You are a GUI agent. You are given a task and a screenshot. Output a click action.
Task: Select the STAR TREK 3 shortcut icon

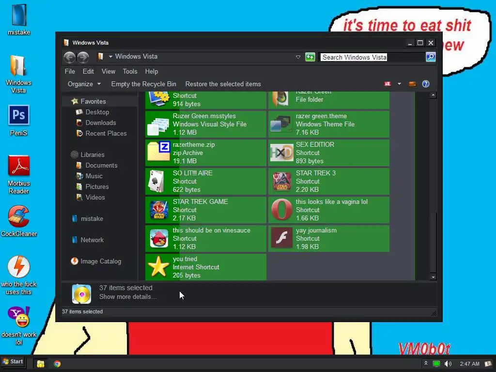pyautogui.click(x=282, y=181)
